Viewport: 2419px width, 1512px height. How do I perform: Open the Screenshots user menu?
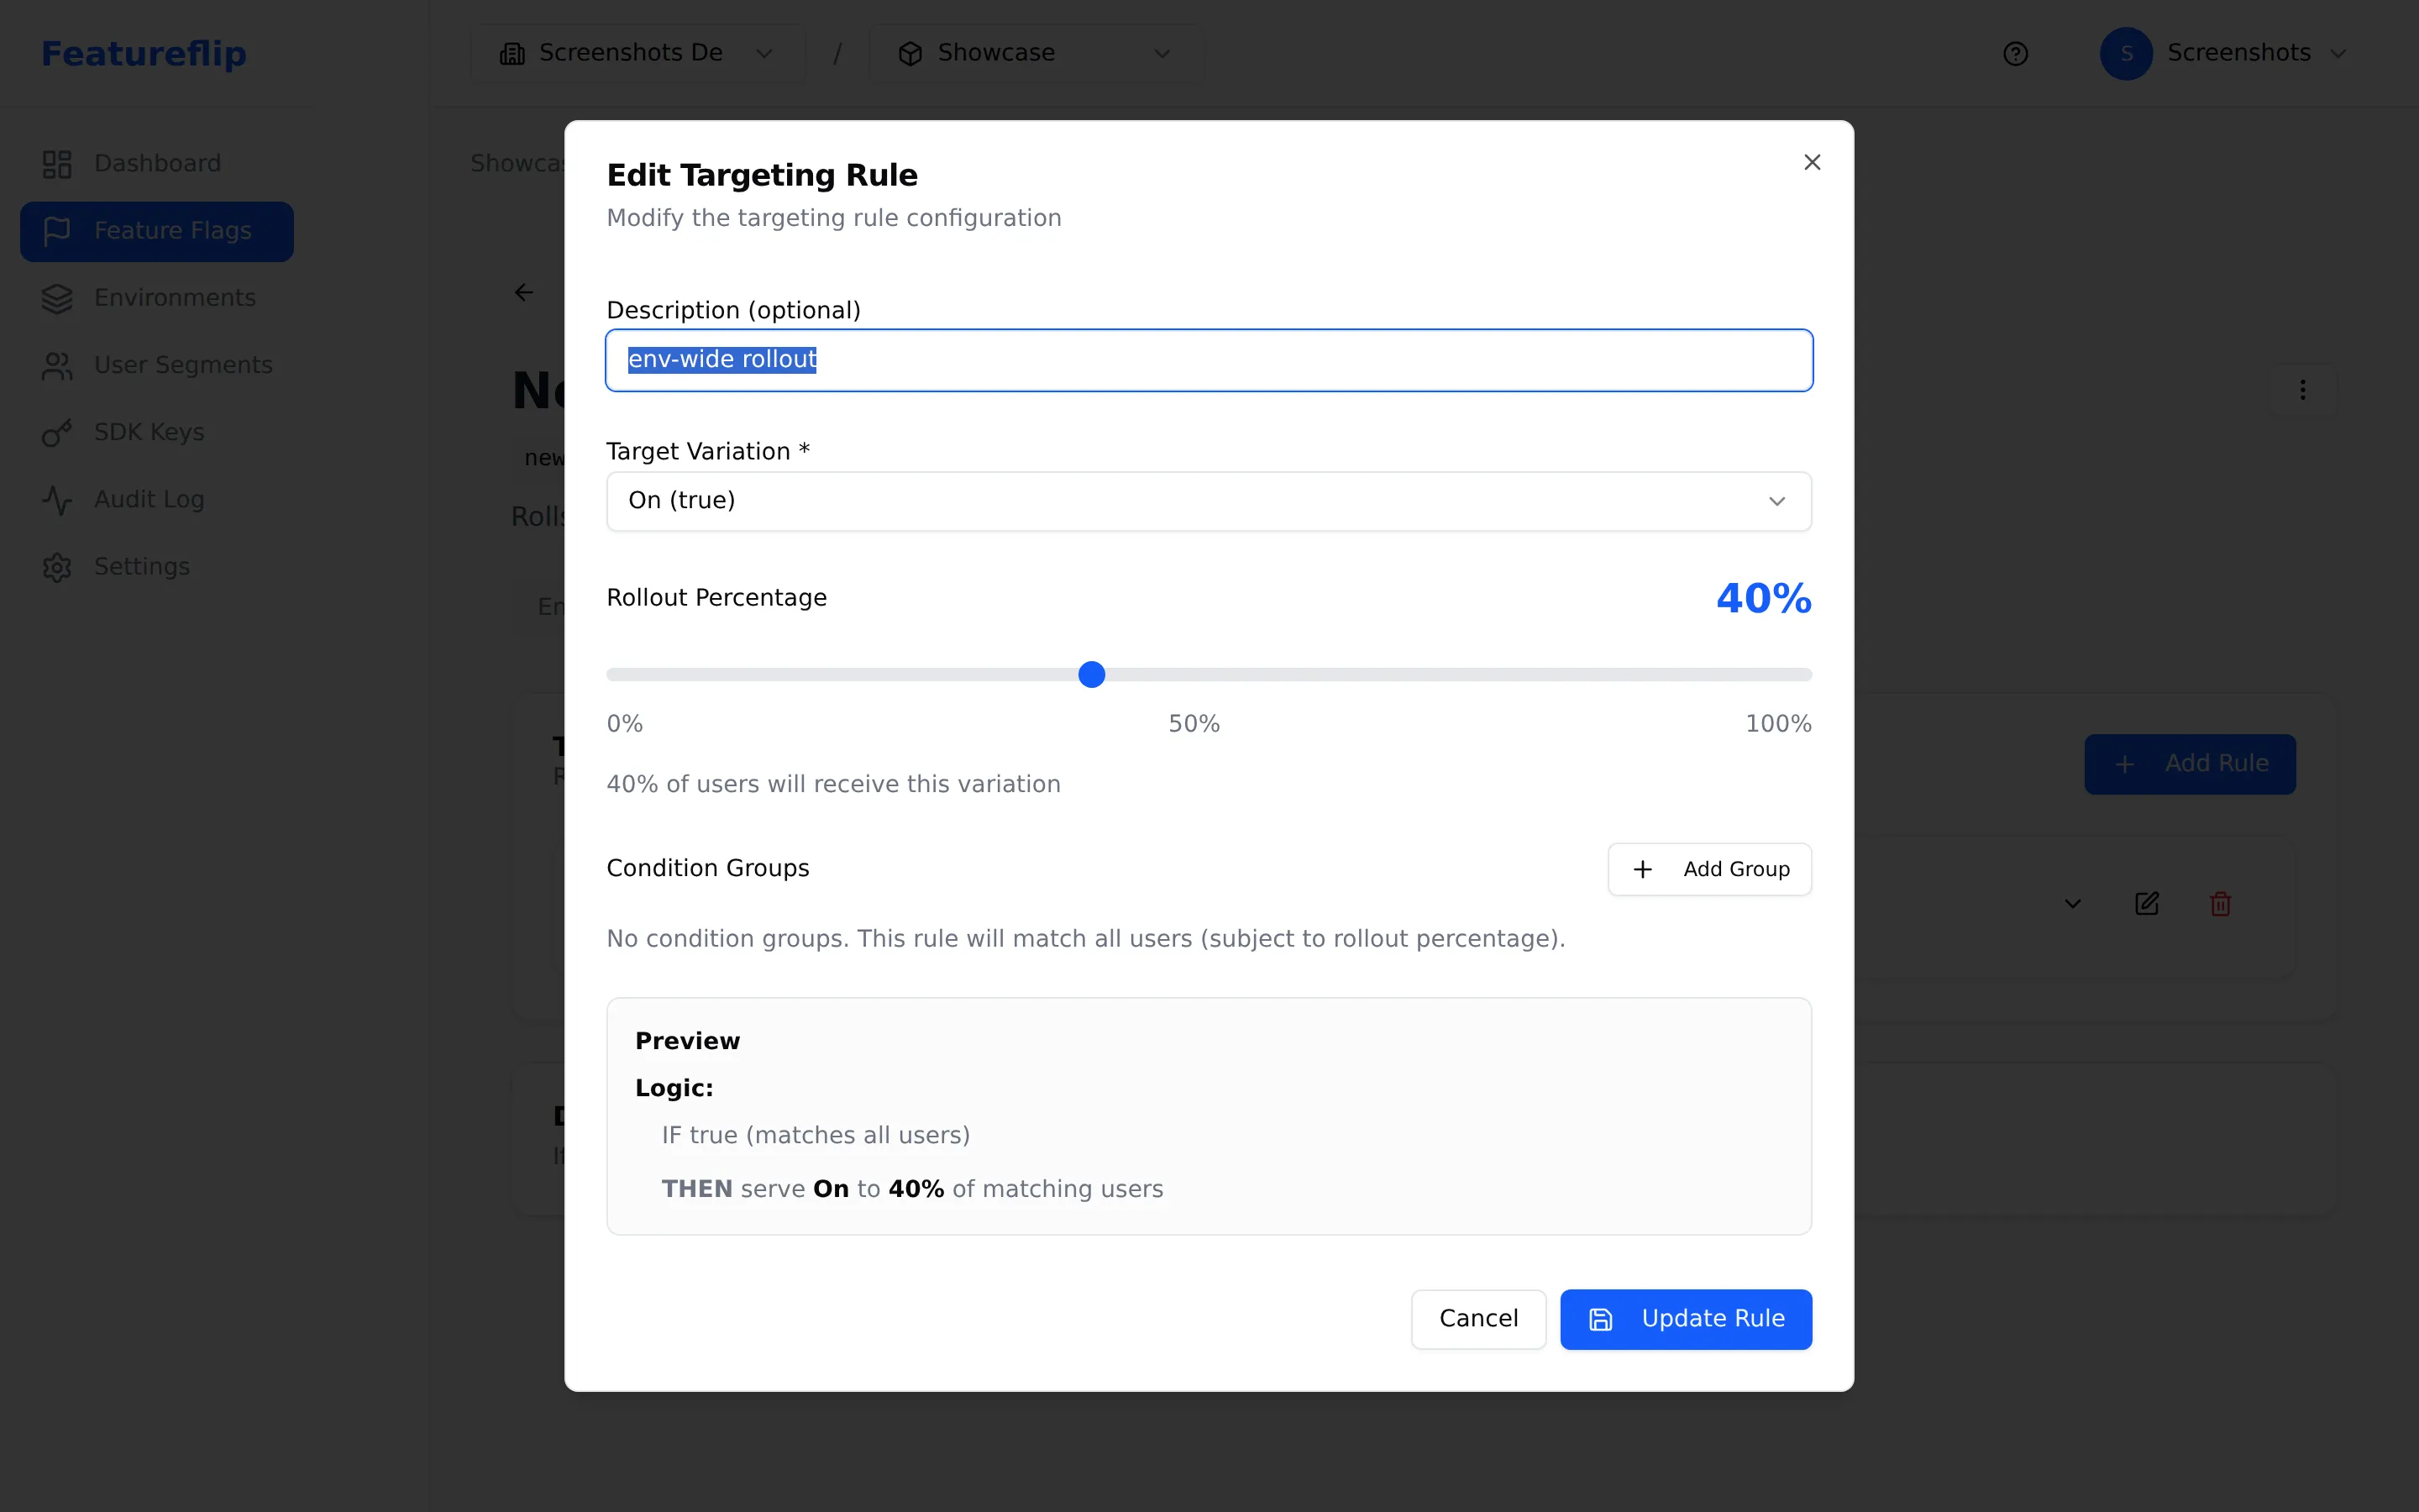click(x=2223, y=53)
